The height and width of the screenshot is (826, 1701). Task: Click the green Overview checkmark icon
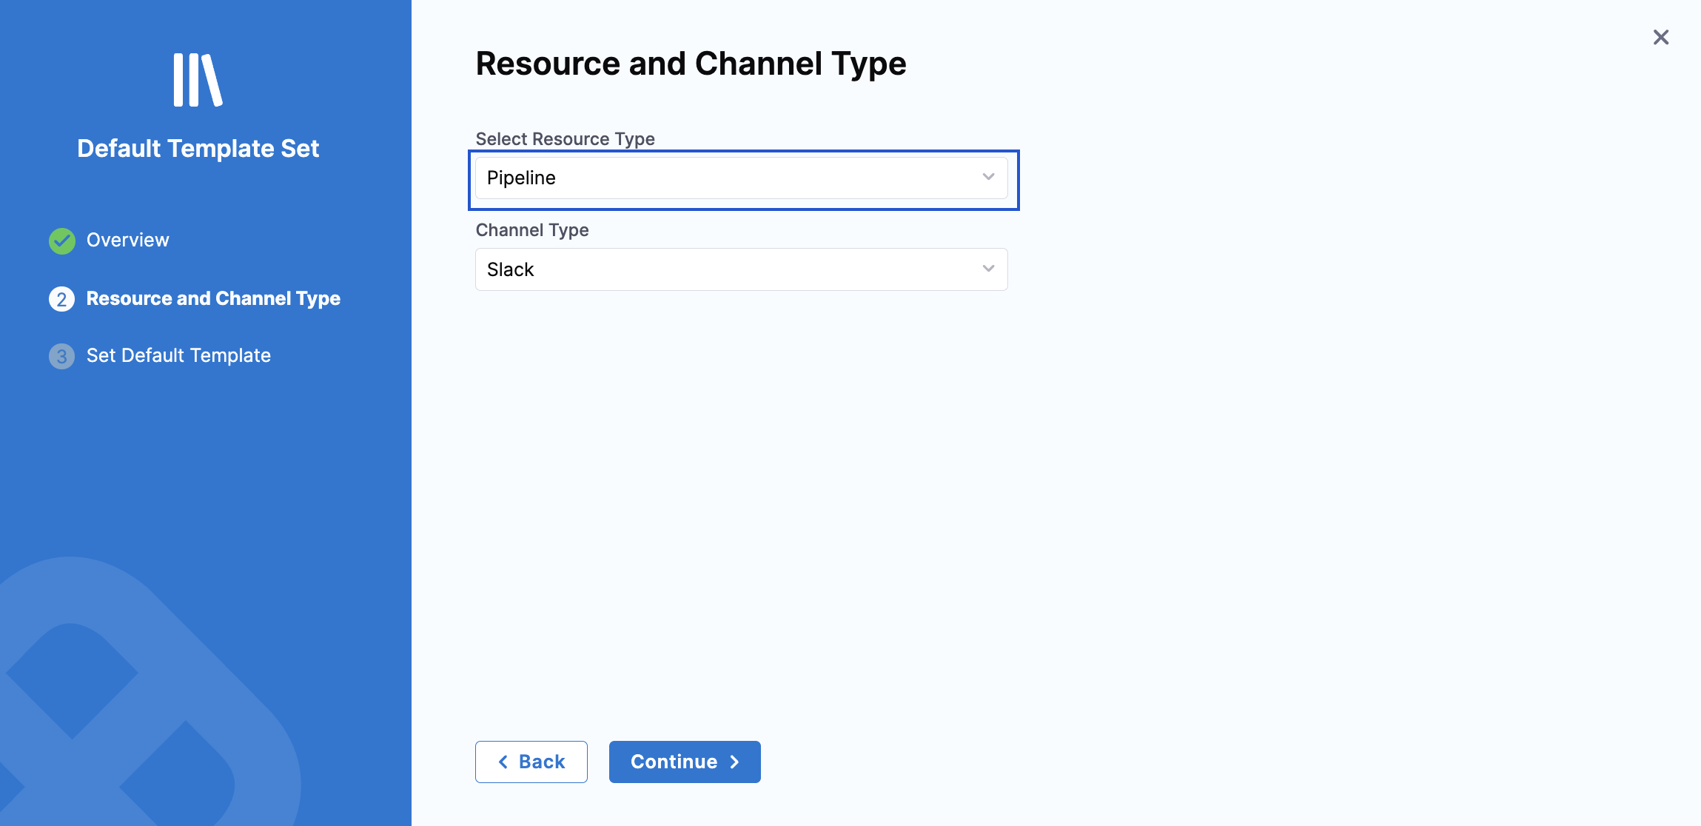pyautogui.click(x=62, y=241)
